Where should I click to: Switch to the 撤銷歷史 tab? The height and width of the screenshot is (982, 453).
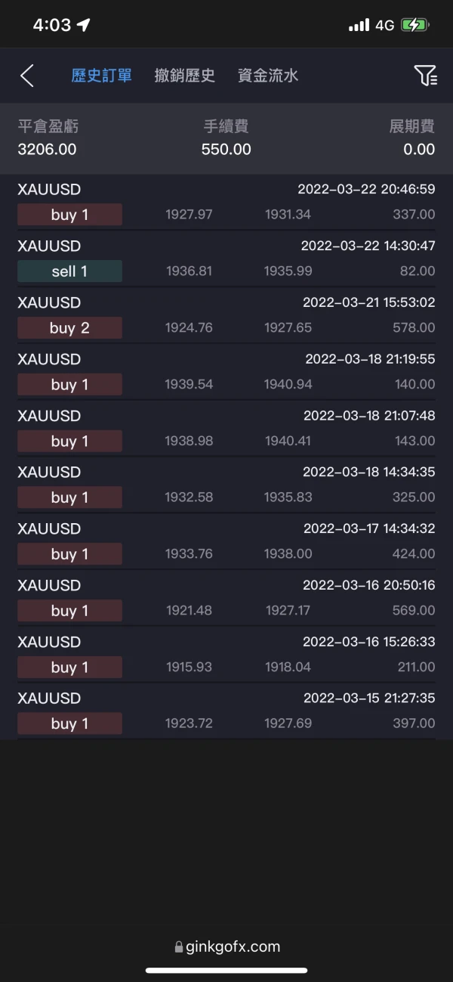coord(185,76)
